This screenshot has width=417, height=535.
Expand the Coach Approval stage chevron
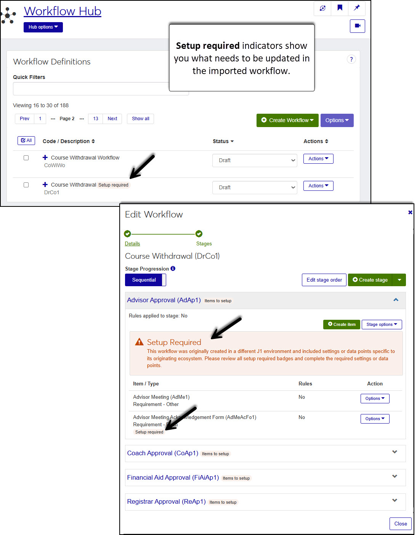tap(395, 452)
